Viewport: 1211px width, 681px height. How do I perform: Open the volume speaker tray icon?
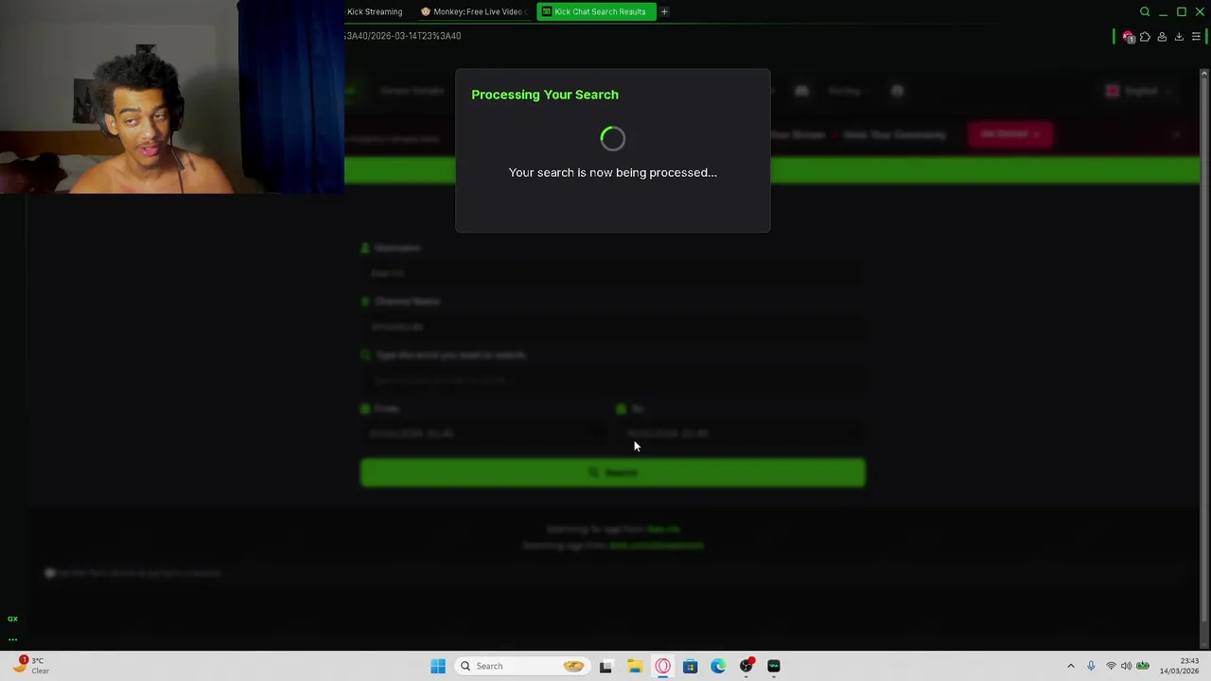click(x=1126, y=666)
